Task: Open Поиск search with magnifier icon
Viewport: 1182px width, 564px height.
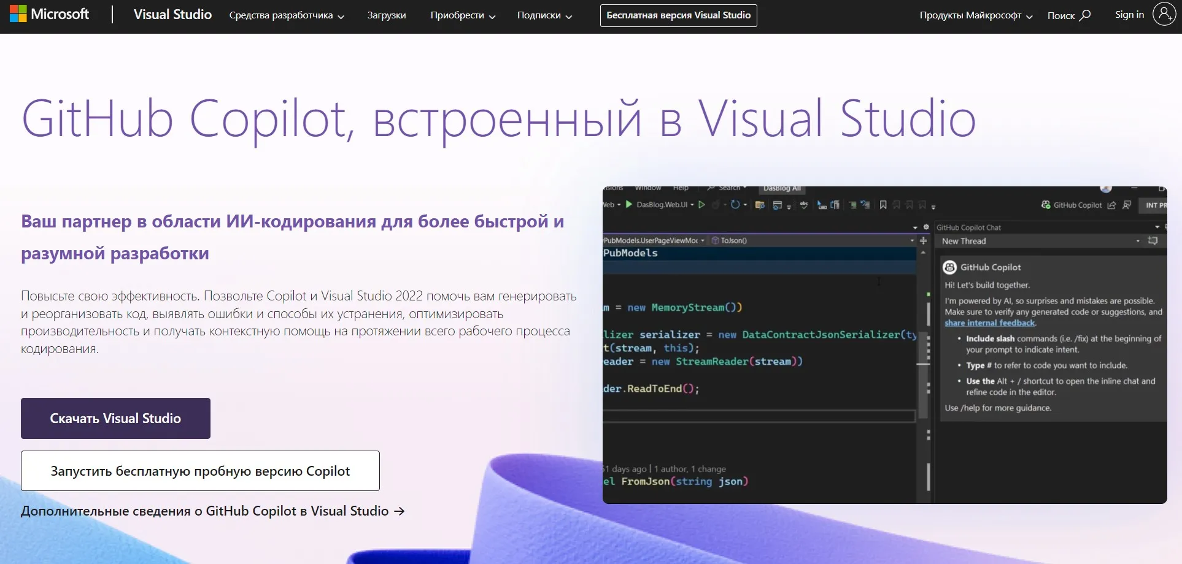Action: tap(1069, 15)
